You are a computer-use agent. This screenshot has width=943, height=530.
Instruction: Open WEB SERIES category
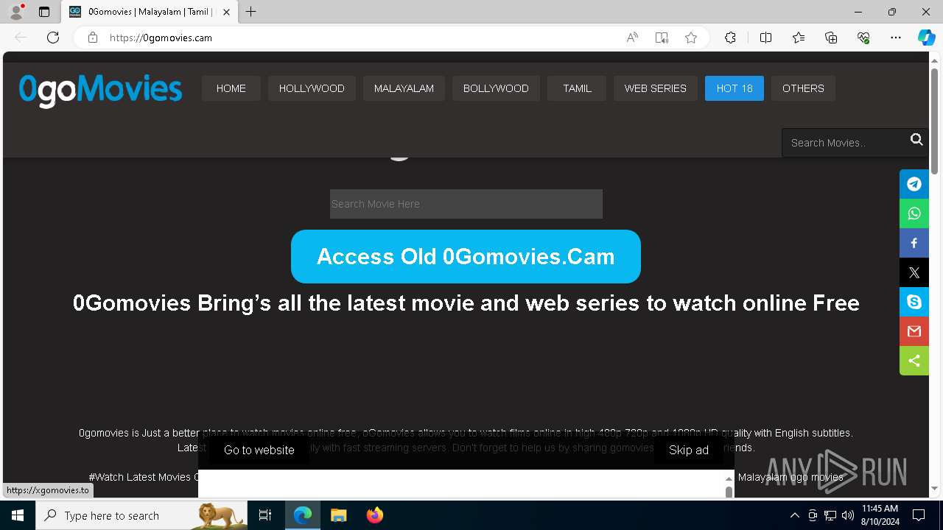[x=656, y=88]
